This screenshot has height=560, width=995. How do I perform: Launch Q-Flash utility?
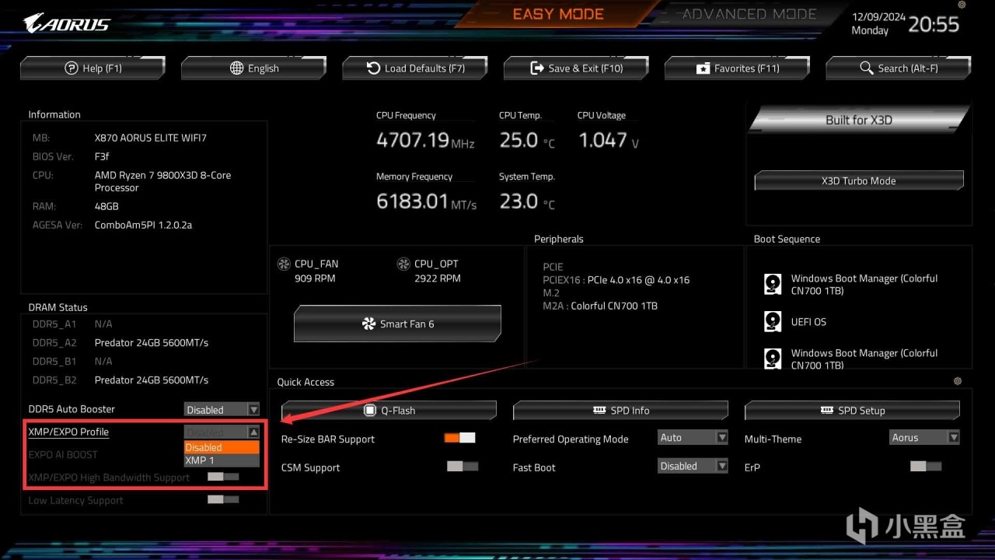pos(389,410)
